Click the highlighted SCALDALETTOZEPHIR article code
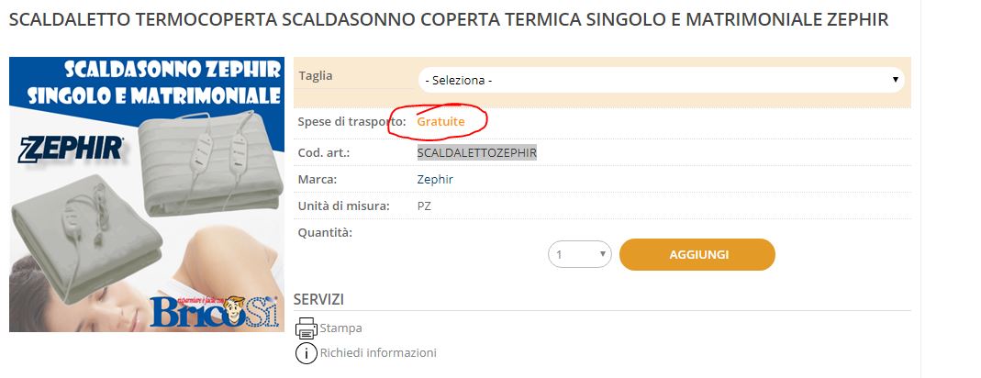 pyautogui.click(x=476, y=152)
